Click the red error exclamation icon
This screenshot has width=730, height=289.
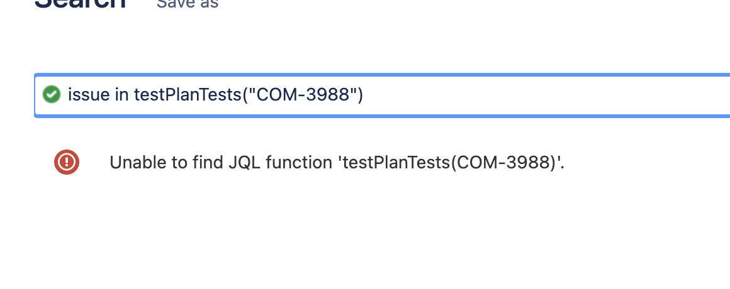pos(67,162)
